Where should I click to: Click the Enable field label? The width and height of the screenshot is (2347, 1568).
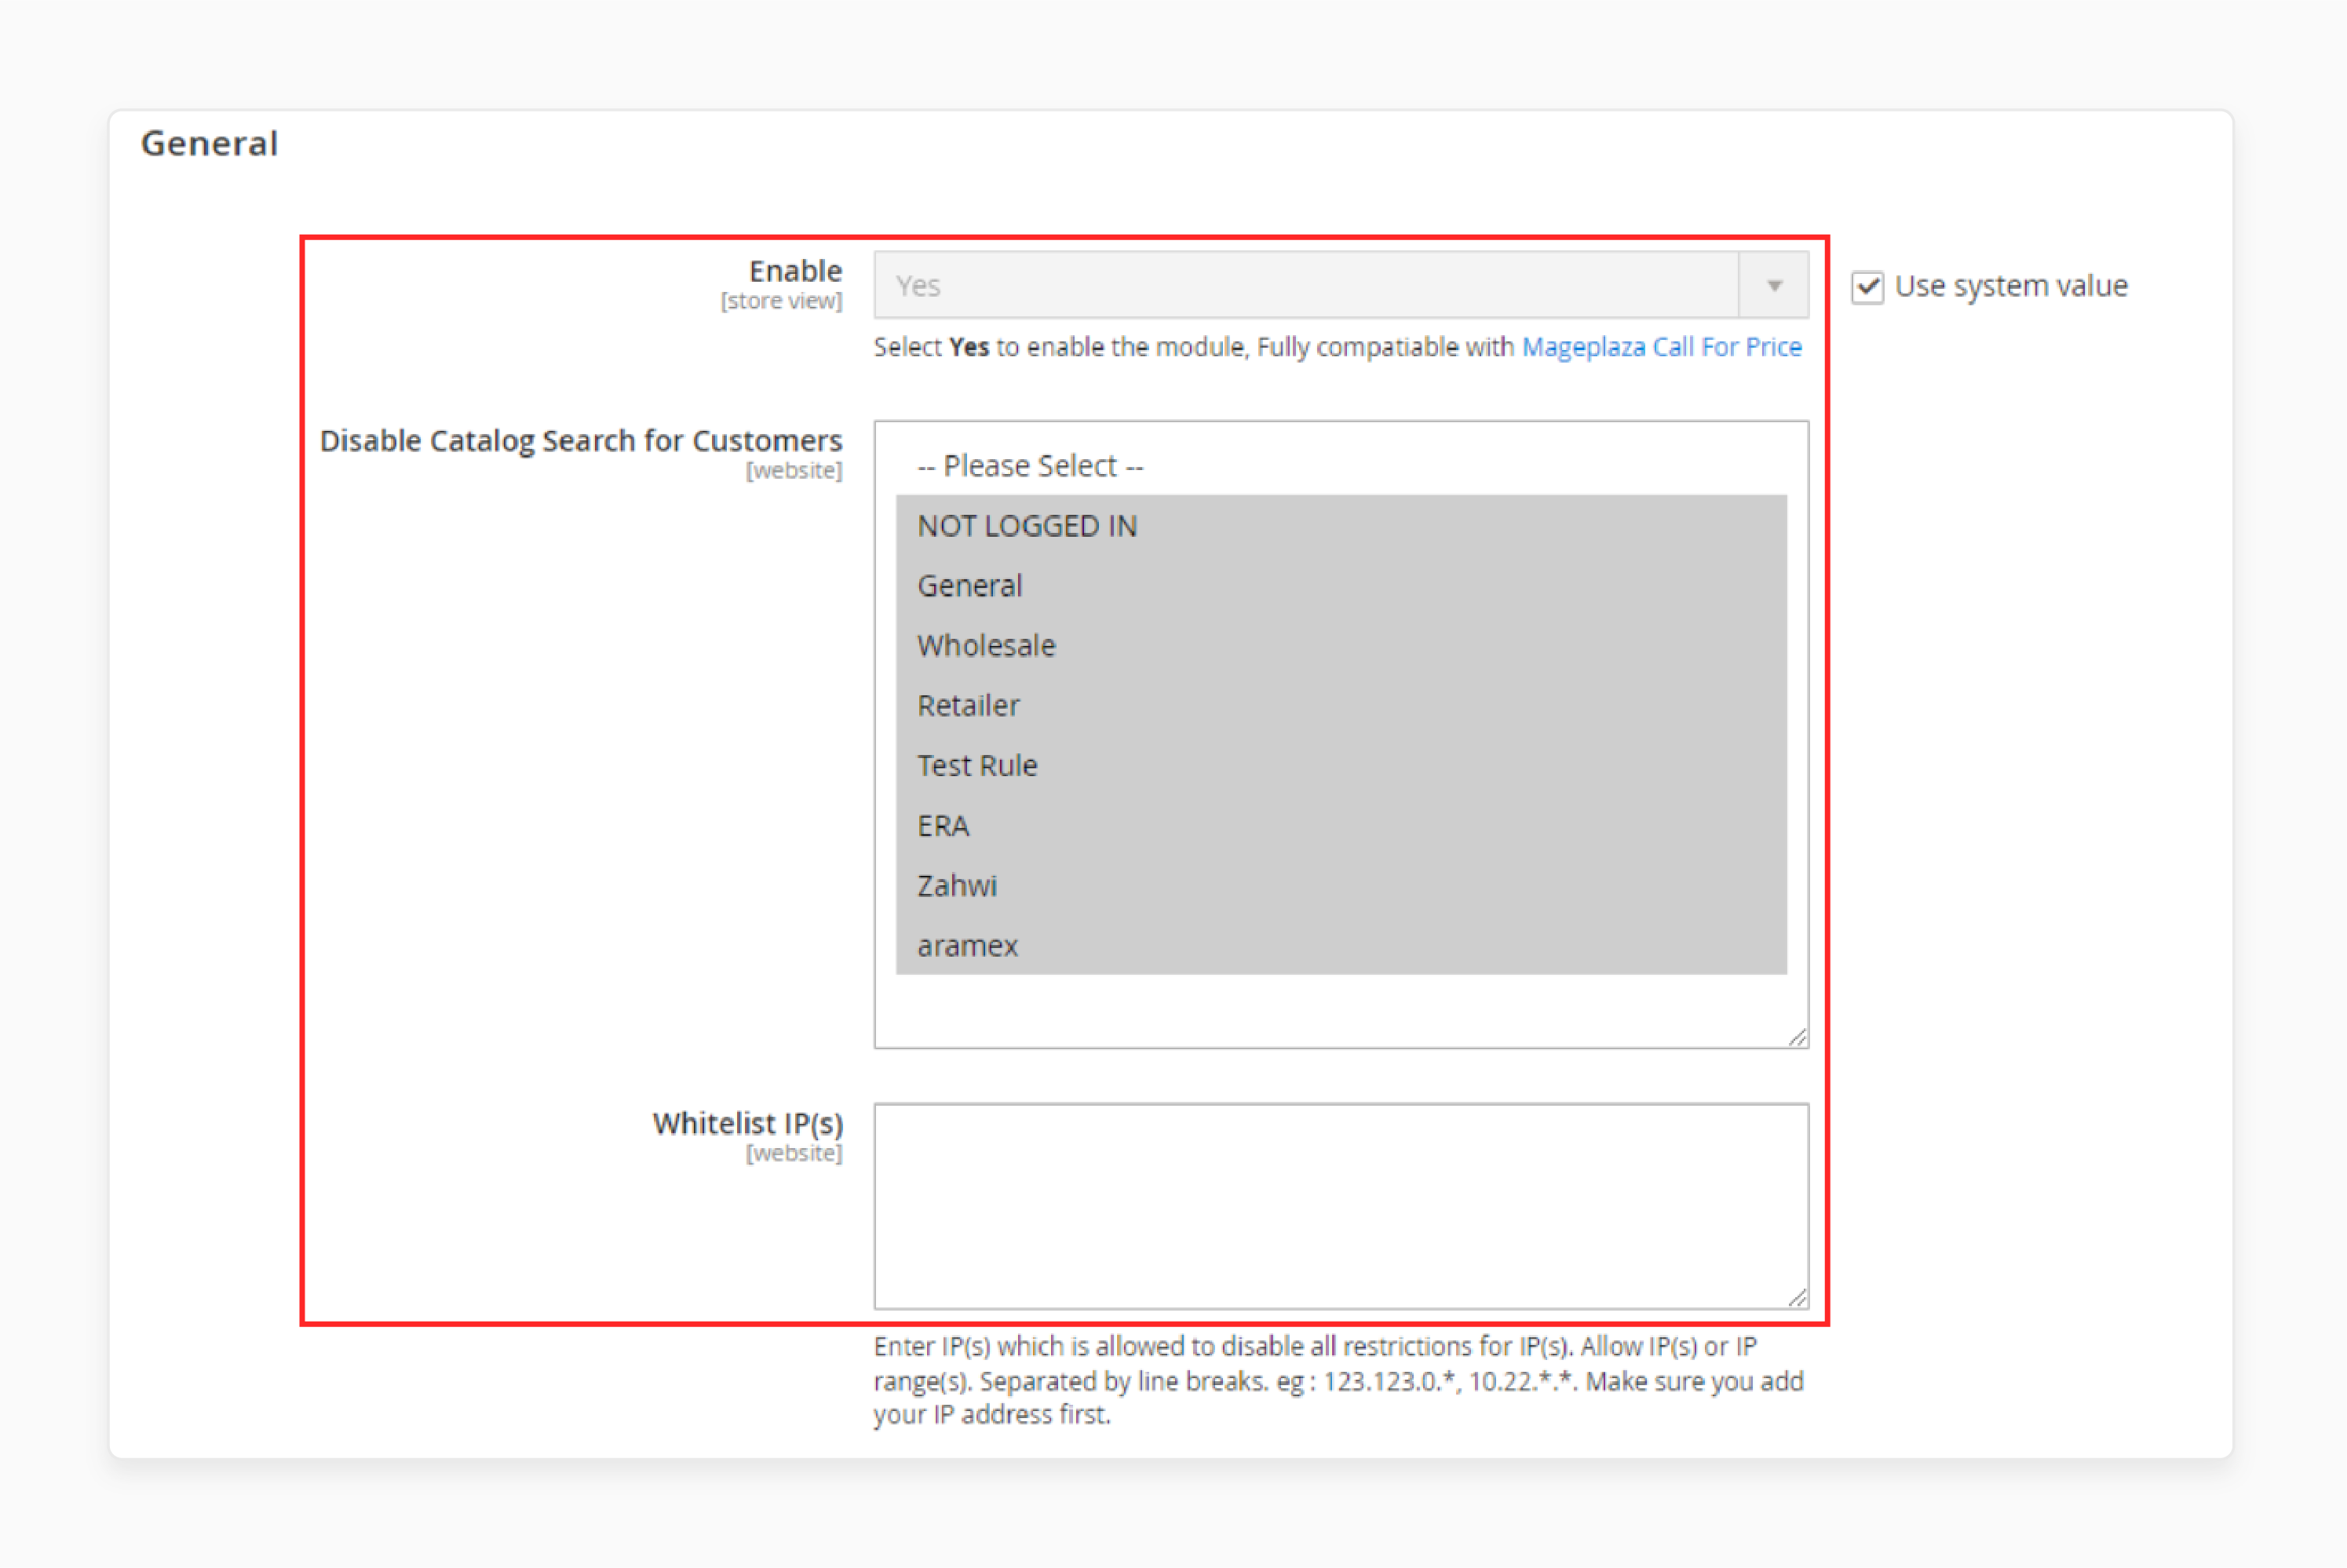pyautogui.click(x=795, y=271)
